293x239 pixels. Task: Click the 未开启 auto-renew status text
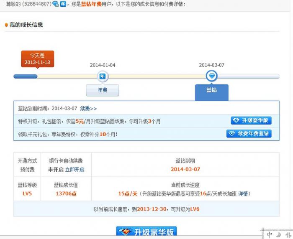(56, 169)
